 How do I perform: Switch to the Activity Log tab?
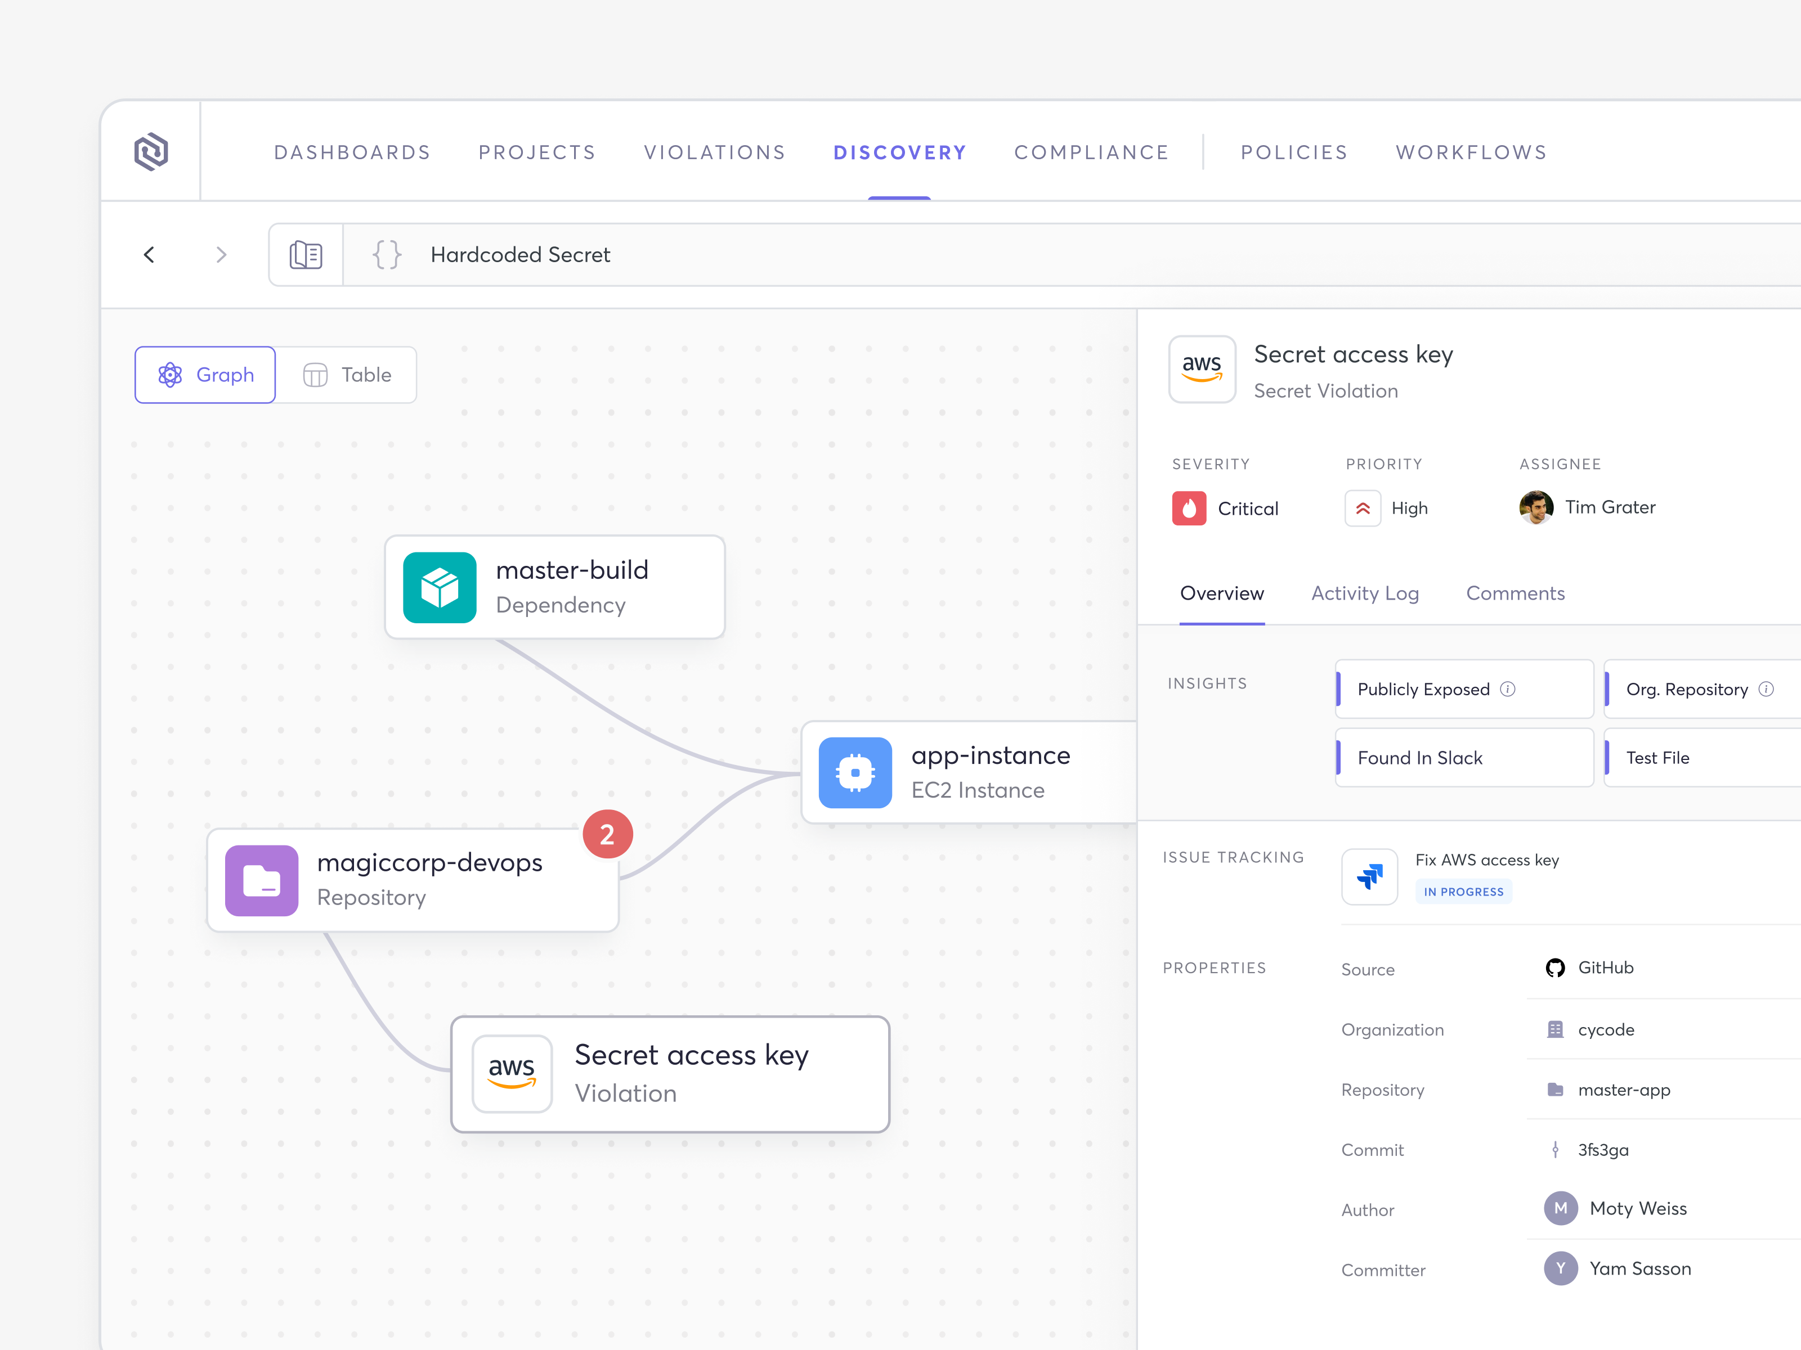1365,593
